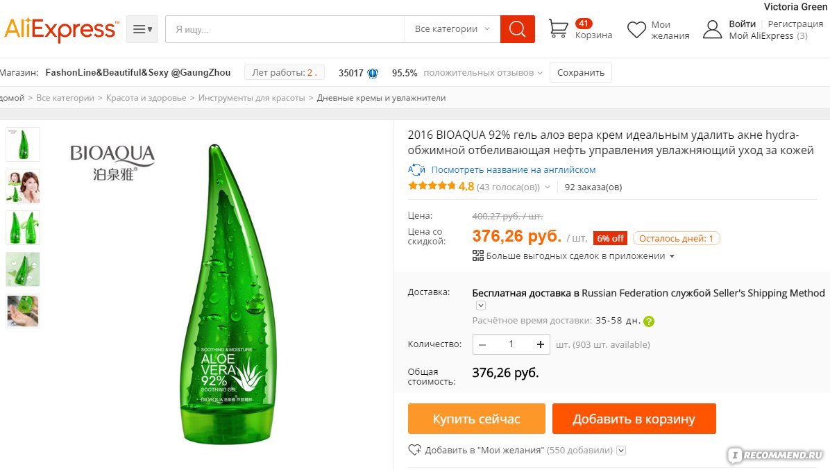The height and width of the screenshot is (470, 830).
Task: Click the account person icon
Action: coord(713,29)
